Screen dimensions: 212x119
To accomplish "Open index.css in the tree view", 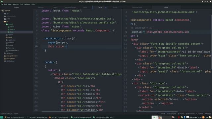I will tap(11, 43).
